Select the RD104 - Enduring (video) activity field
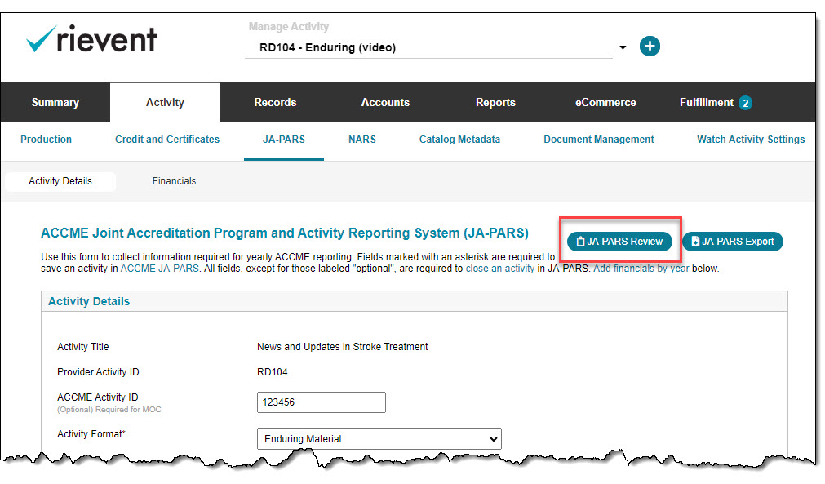 coord(428,48)
